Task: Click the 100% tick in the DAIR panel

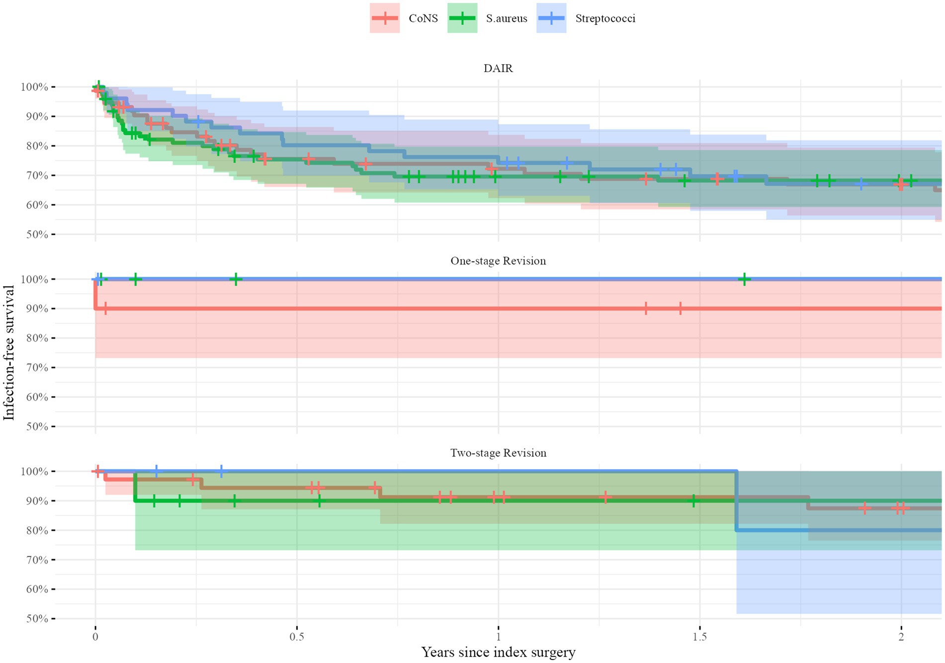Action: point(34,87)
